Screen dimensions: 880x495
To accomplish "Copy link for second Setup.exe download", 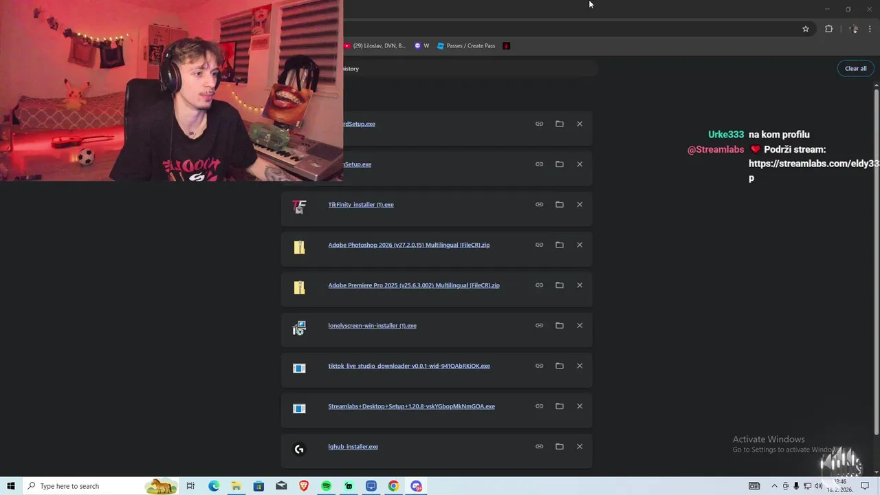I will (x=539, y=164).
